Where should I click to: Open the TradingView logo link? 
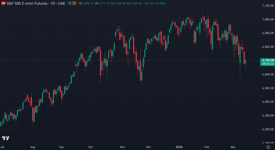coord(6,138)
